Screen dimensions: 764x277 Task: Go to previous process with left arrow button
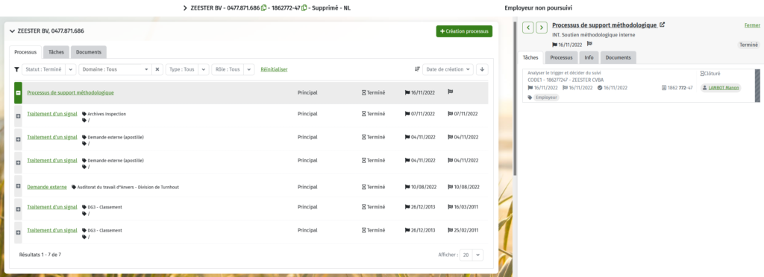pos(527,28)
